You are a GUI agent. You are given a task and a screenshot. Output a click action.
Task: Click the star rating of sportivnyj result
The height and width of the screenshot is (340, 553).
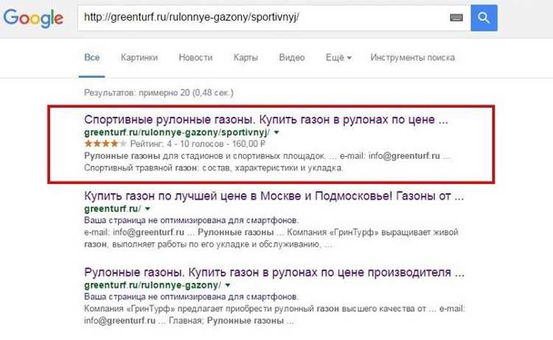click(x=105, y=144)
